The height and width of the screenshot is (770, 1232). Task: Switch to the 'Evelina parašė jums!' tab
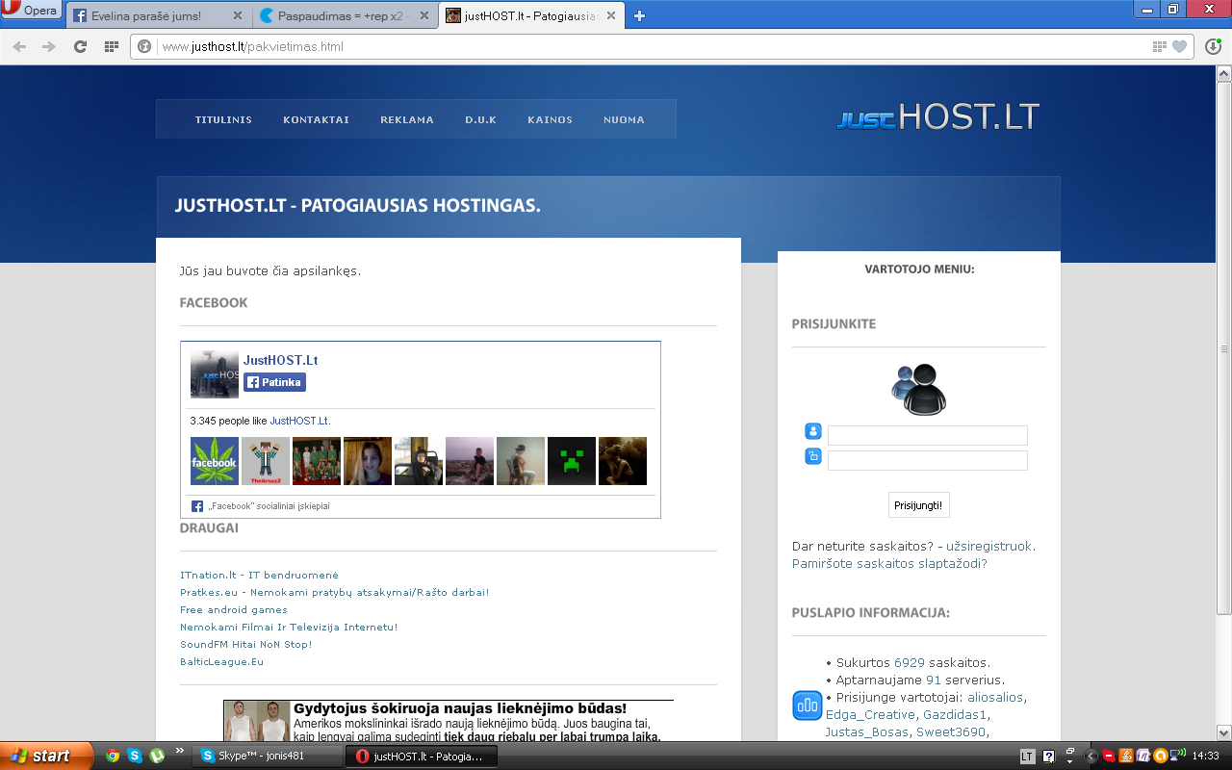click(x=159, y=15)
